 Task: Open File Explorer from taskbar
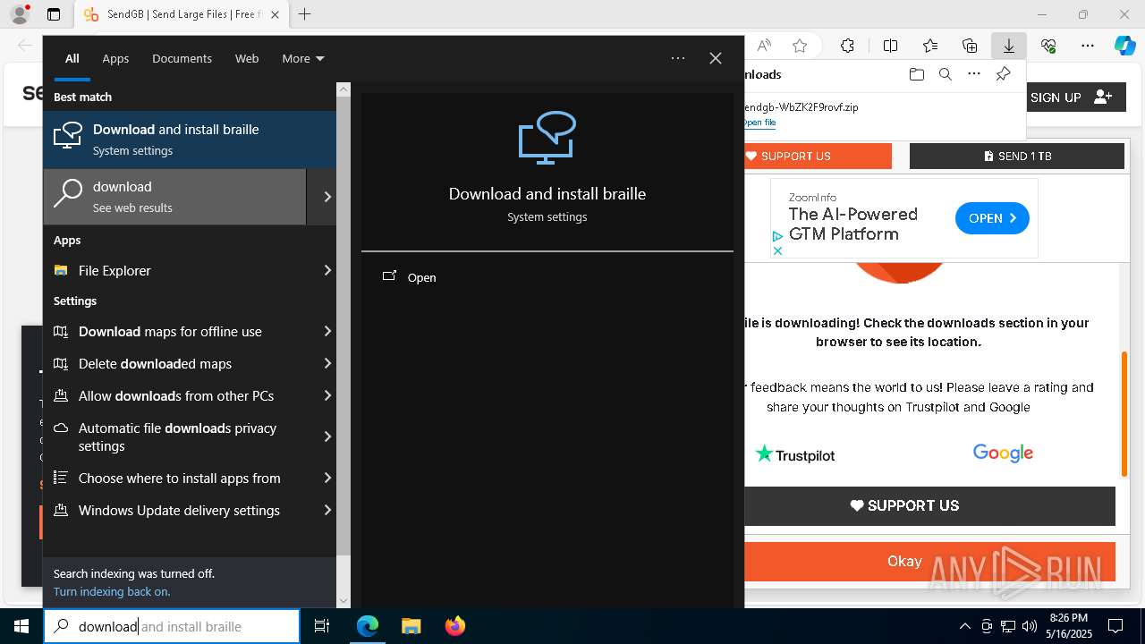pyautogui.click(x=411, y=626)
